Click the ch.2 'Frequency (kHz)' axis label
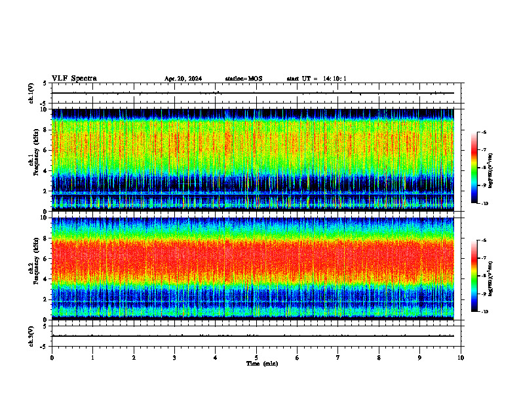The image size is (519, 401). tap(36, 260)
